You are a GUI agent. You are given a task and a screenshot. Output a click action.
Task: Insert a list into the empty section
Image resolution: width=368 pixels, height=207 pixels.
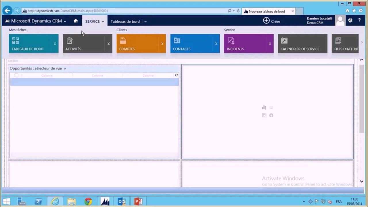click(271, 108)
